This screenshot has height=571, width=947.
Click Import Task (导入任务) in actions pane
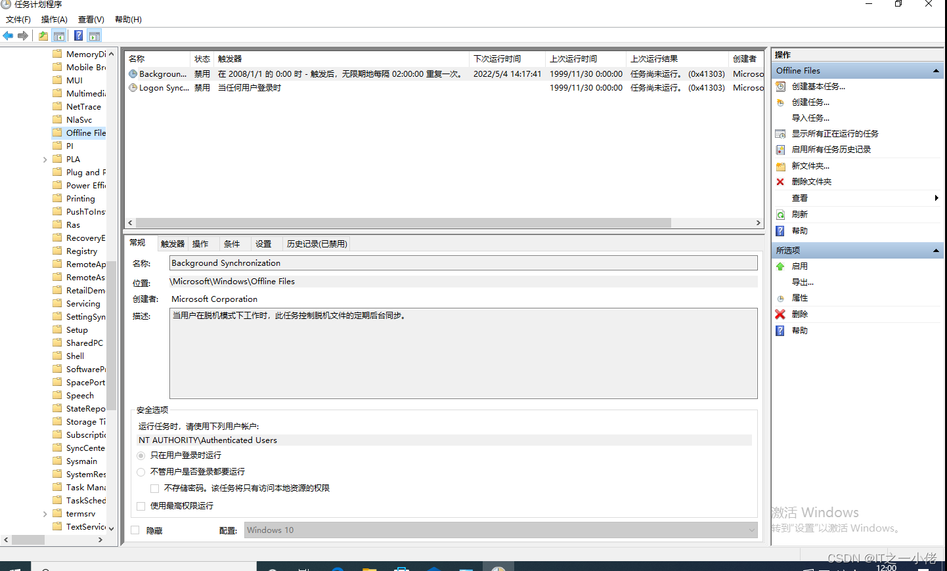point(810,118)
